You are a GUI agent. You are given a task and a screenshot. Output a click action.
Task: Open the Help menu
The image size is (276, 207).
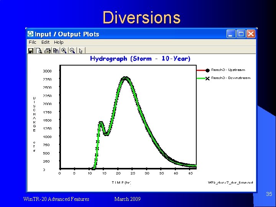click(59, 42)
